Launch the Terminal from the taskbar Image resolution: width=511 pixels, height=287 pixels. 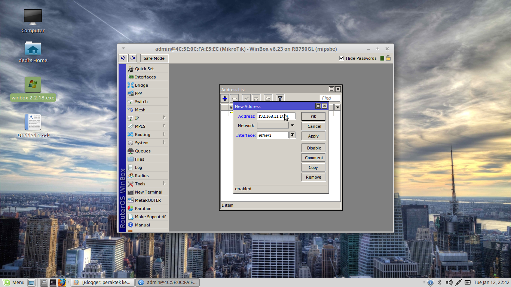[53, 283]
